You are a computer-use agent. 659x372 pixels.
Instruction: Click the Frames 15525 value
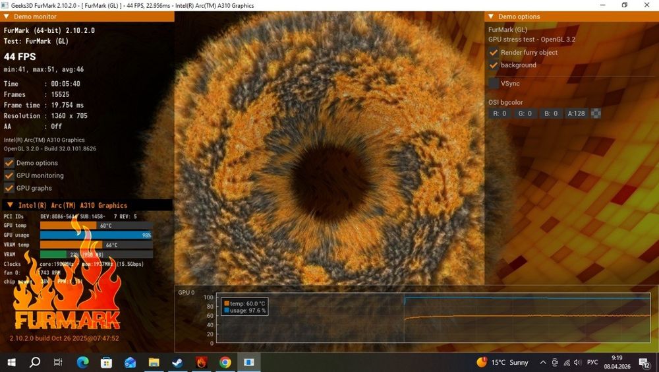pyautogui.click(x=60, y=95)
